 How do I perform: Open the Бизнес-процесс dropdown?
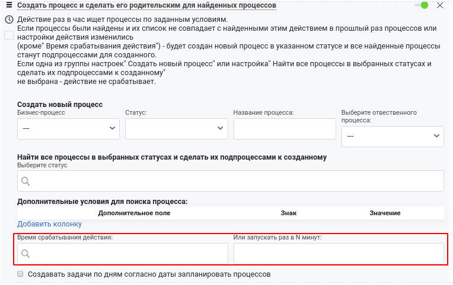tap(68, 129)
